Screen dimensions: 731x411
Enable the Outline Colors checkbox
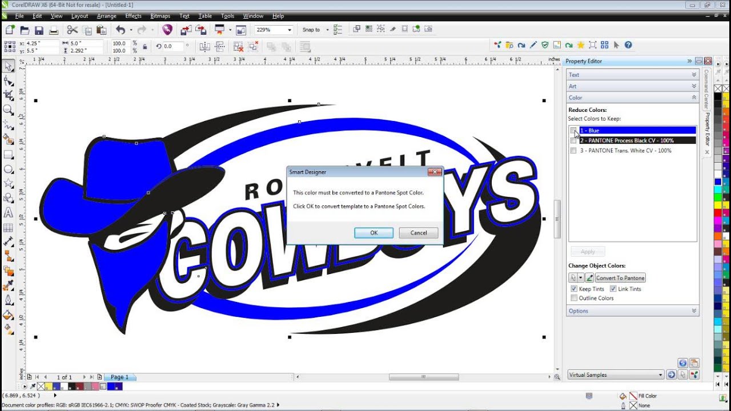[573, 298]
